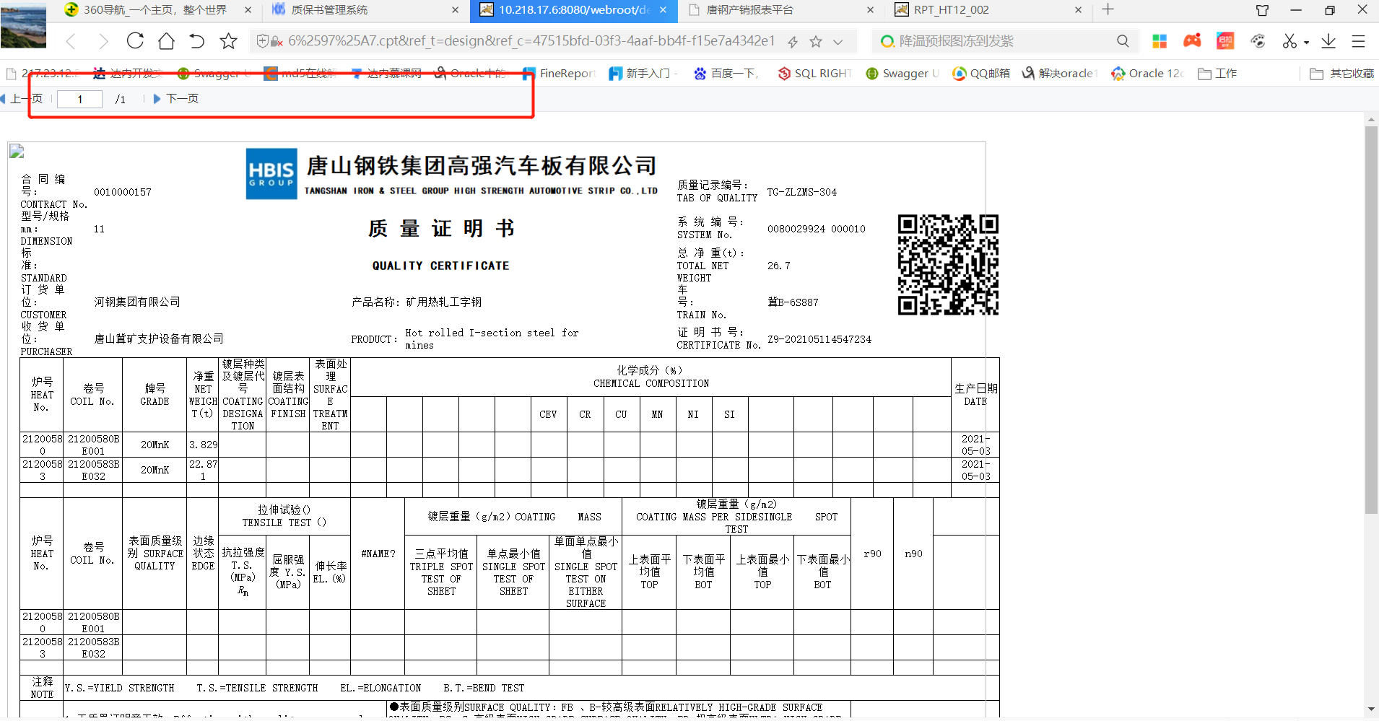Click the paw-shaped extension icon
1379x721 pixels.
click(x=1258, y=41)
